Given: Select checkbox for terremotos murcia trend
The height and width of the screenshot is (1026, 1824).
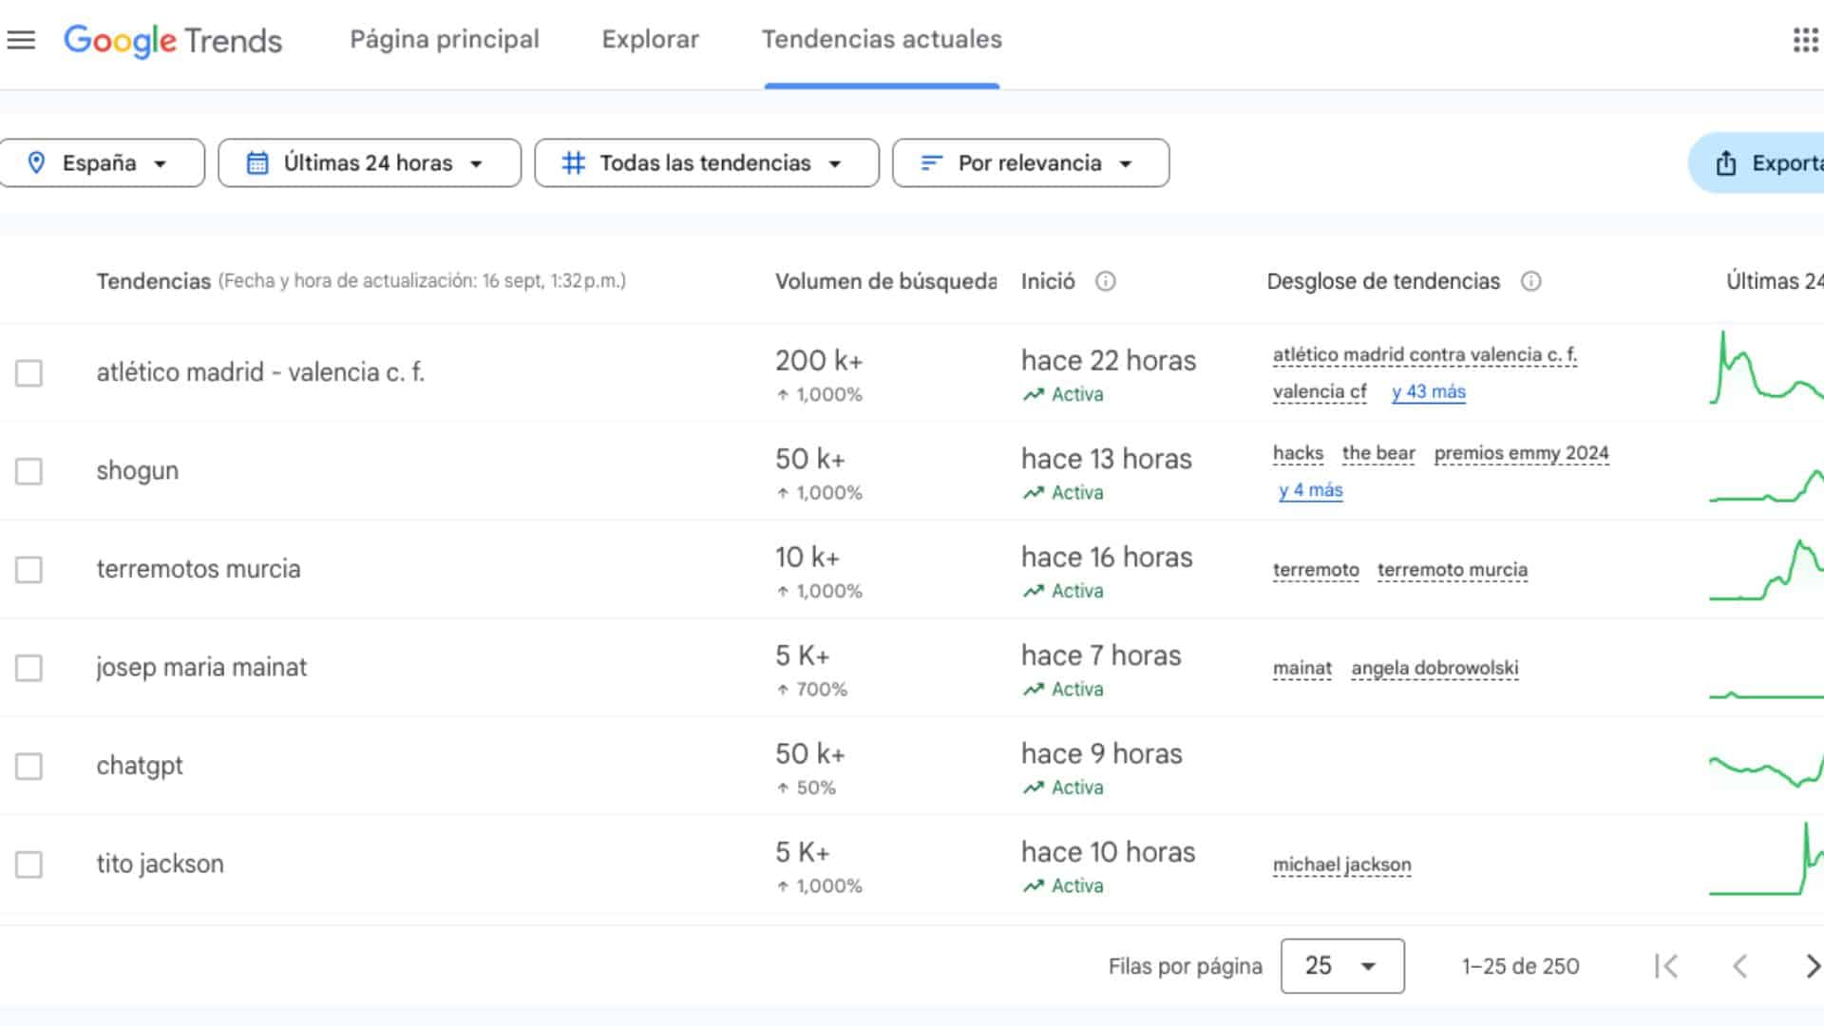Looking at the screenshot, I should [28, 570].
